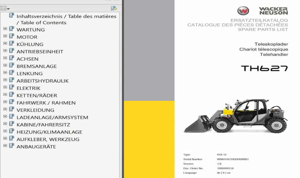This screenshot has height=178, width=300.
Task: Expand the KÜHLUNG bookmark section
Action: pos(5,44)
